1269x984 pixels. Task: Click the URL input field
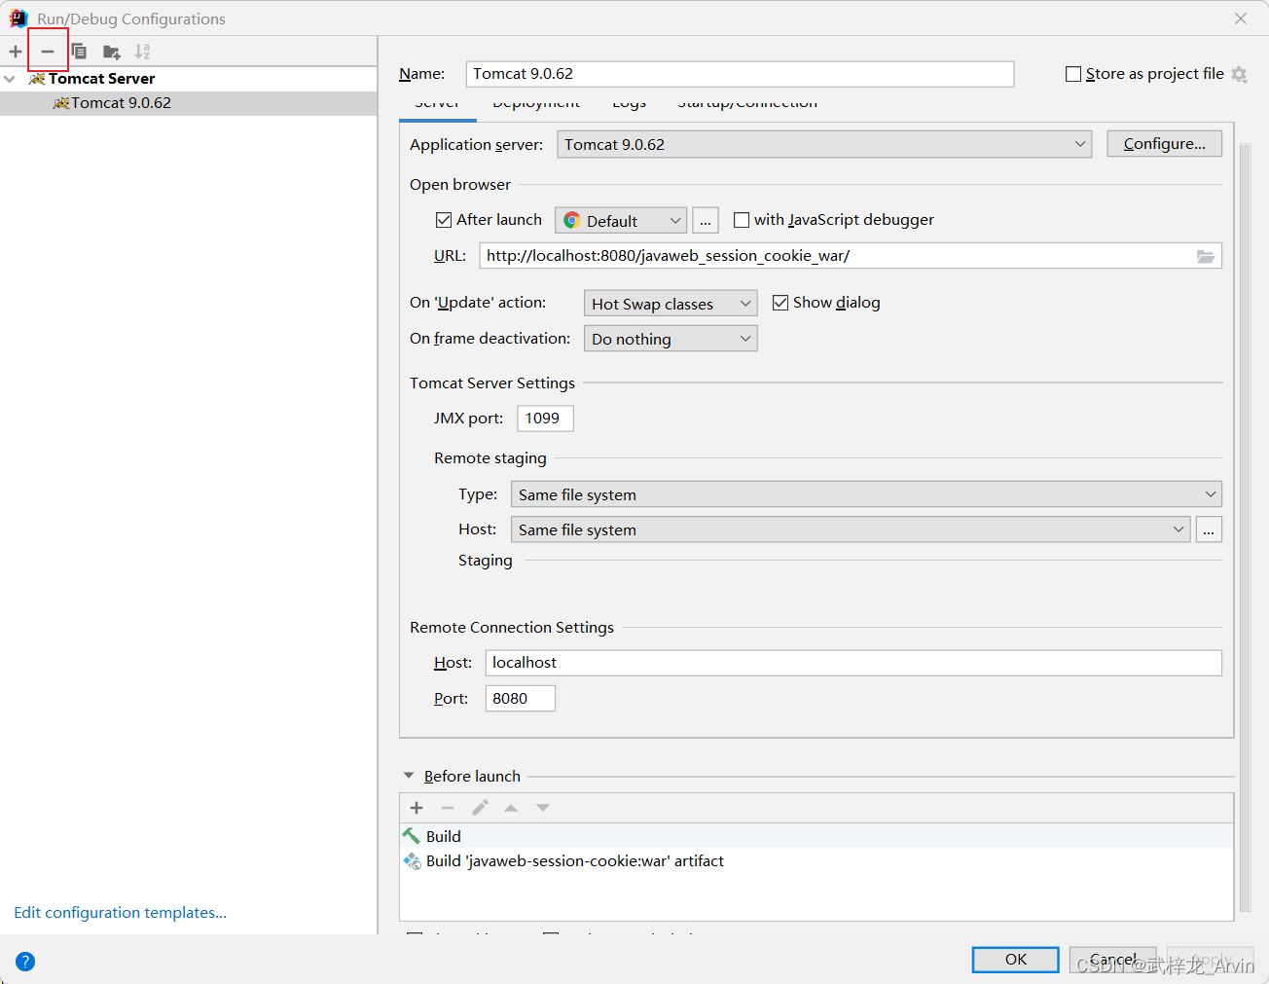pos(851,256)
